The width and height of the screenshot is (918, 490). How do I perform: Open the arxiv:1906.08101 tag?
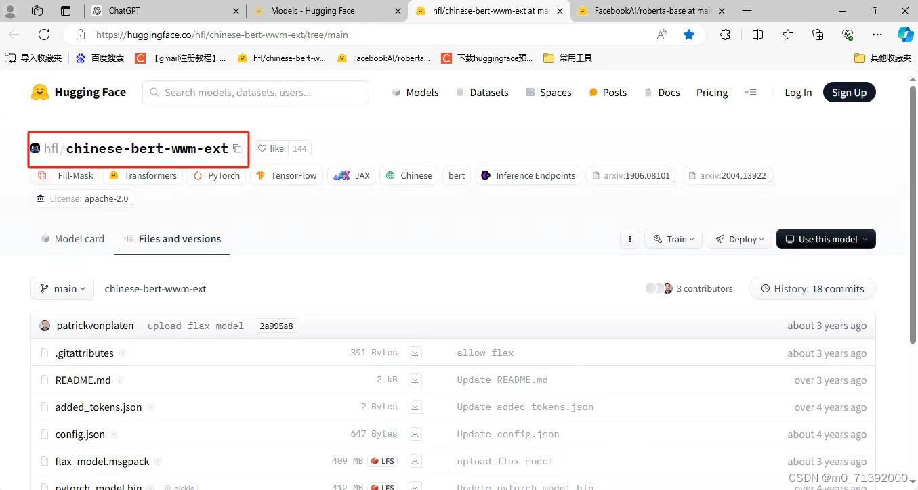pyautogui.click(x=631, y=175)
